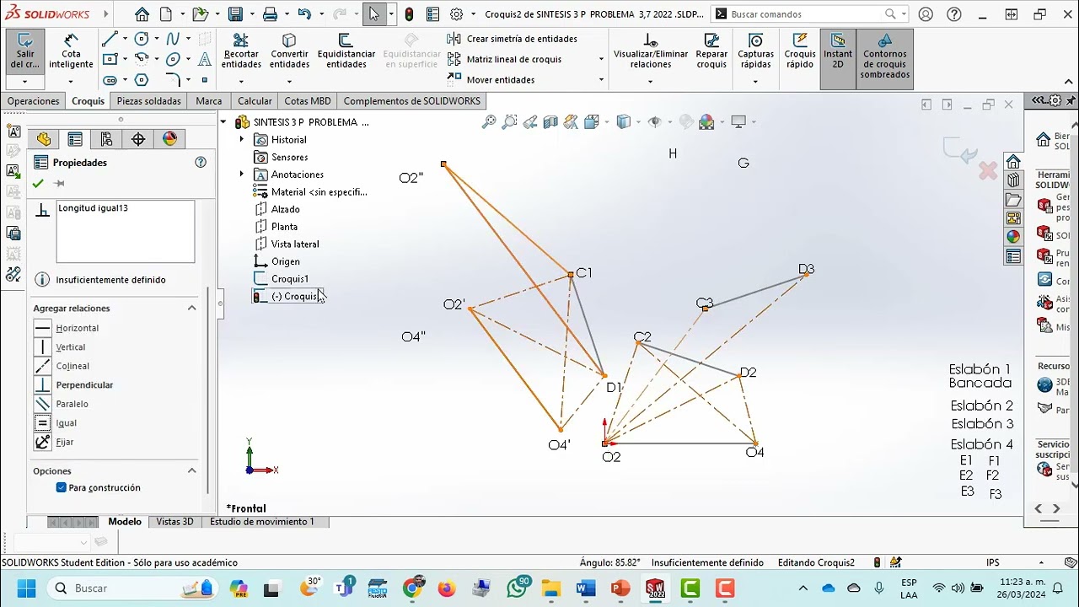Viewport: 1079px width, 607px height.
Task: Toggle Contornos de croquis sombreados
Action: (x=885, y=56)
